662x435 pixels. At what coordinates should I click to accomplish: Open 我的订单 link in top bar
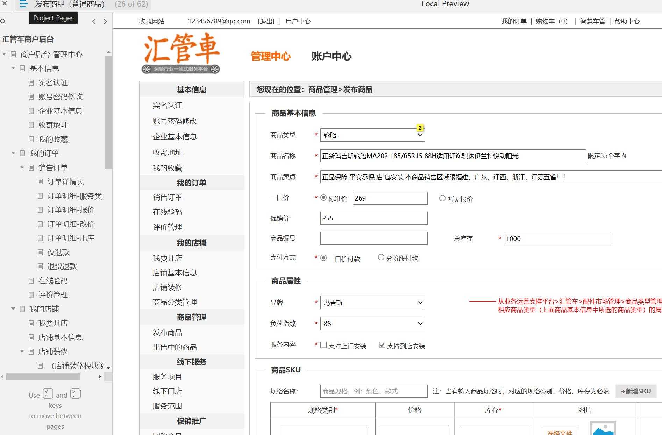(x=514, y=21)
